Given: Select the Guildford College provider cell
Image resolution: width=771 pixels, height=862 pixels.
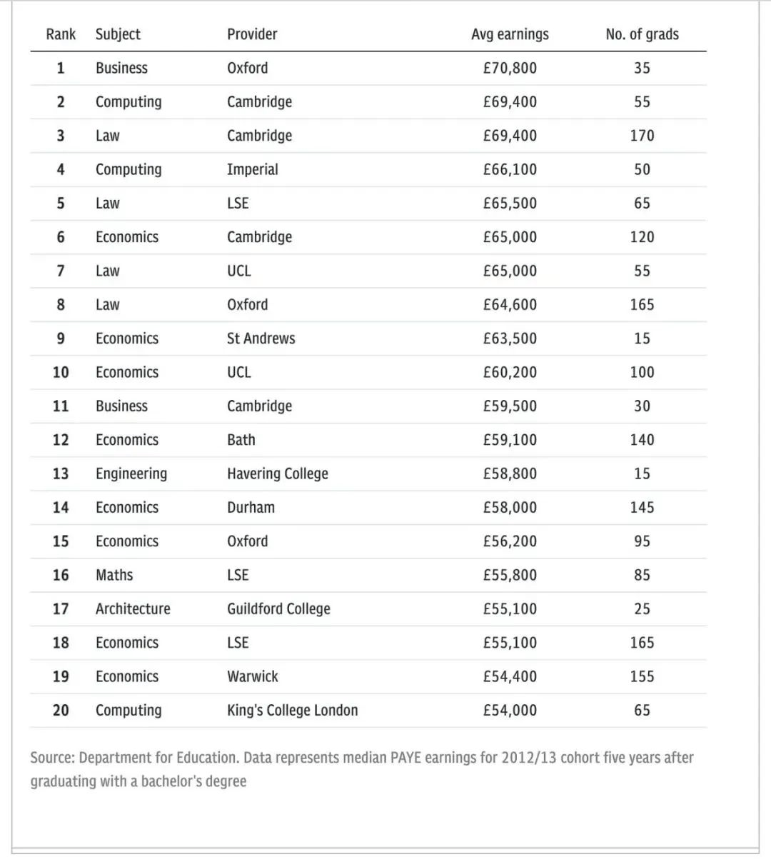Looking at the screenshot, I should point(278,609).
